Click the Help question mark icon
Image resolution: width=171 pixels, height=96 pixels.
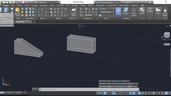click(x=150, y=2)
